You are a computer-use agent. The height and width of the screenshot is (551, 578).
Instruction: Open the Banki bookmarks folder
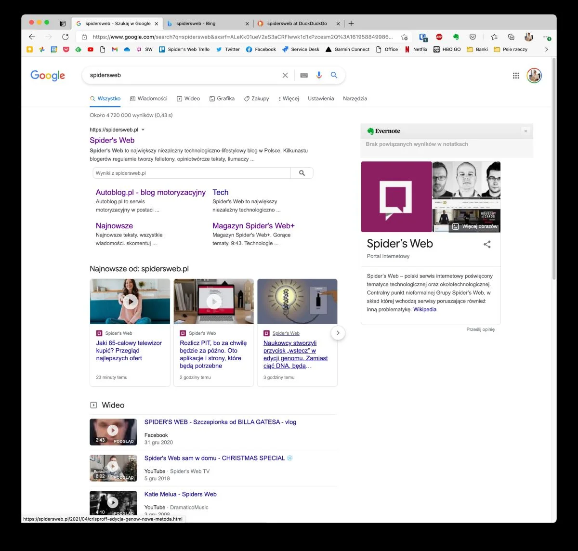(477, 49)
